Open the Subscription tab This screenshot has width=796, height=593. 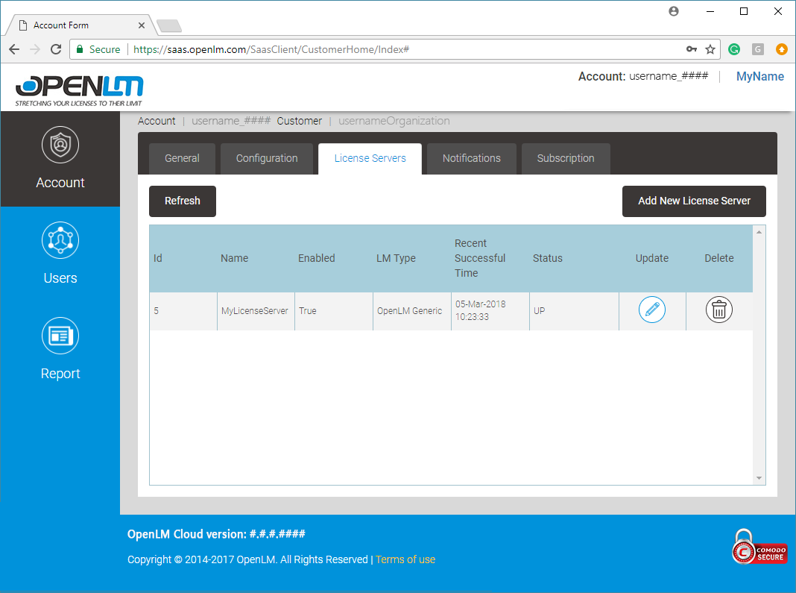(566, 158)
